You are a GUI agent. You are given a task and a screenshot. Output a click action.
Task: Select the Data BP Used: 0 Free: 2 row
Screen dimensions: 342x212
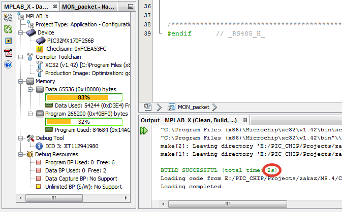click(x=76, y=170)
